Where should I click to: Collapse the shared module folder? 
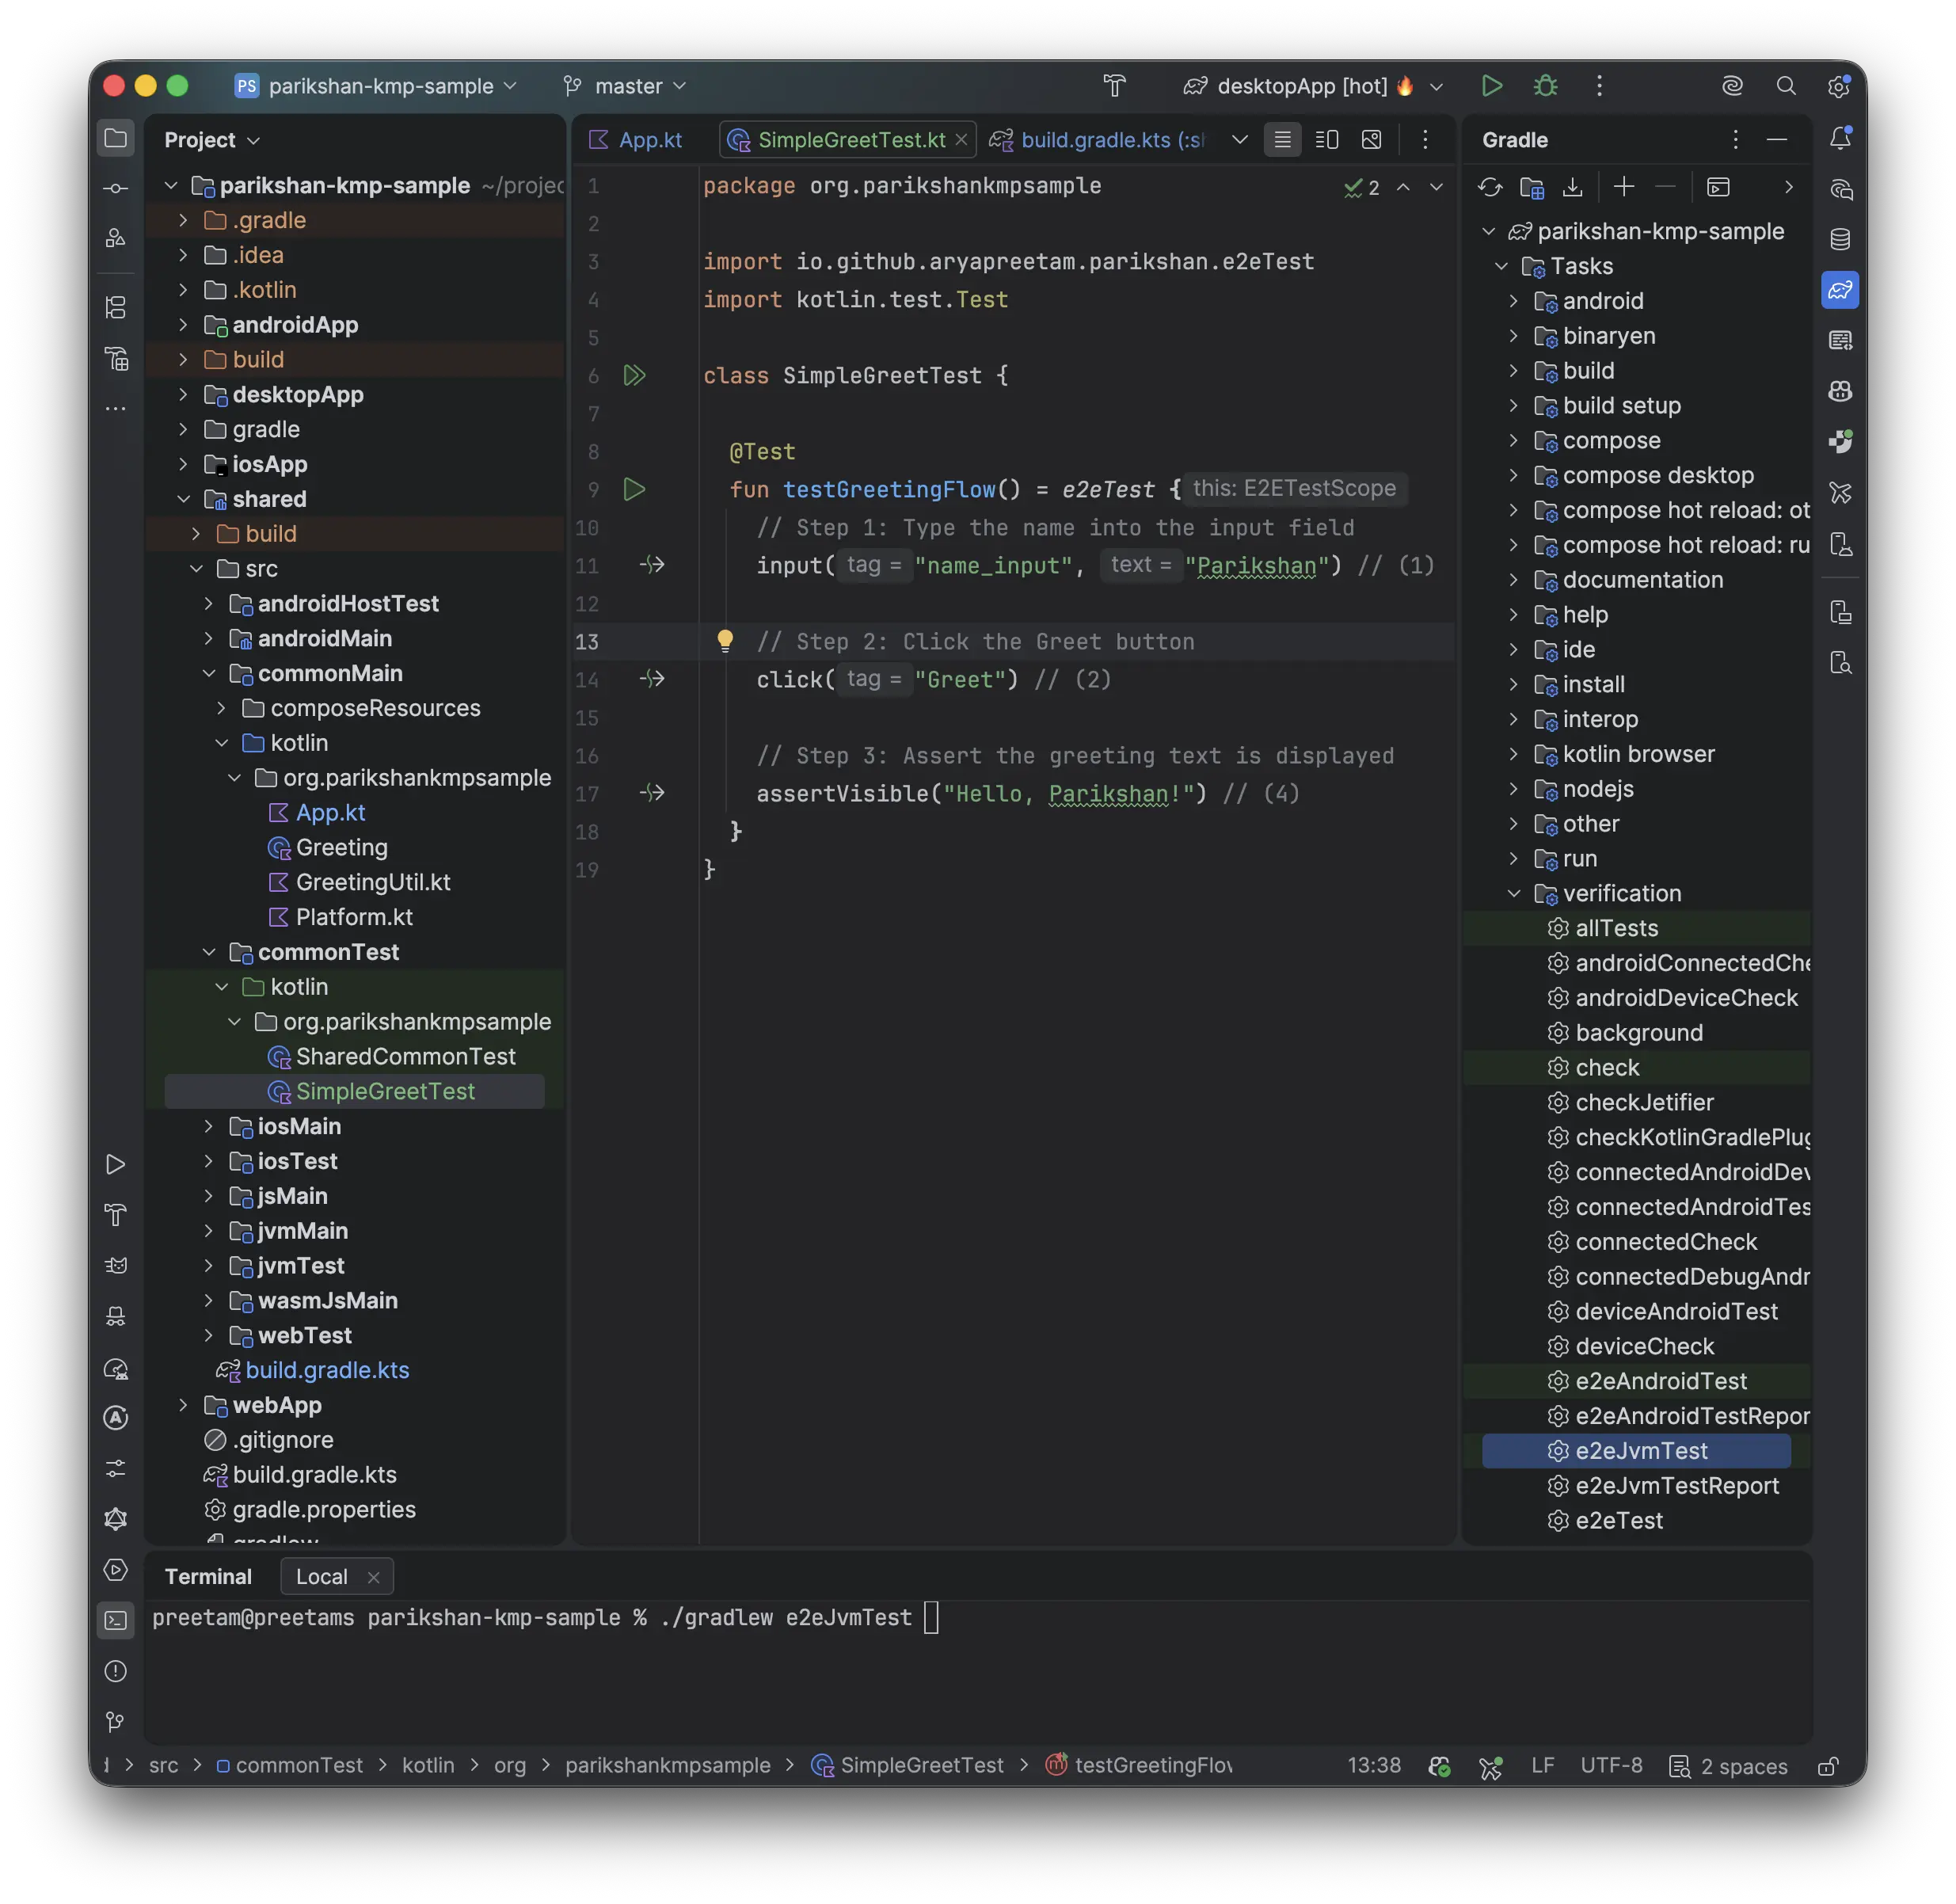pyautogui.click(x=183, y=499)
